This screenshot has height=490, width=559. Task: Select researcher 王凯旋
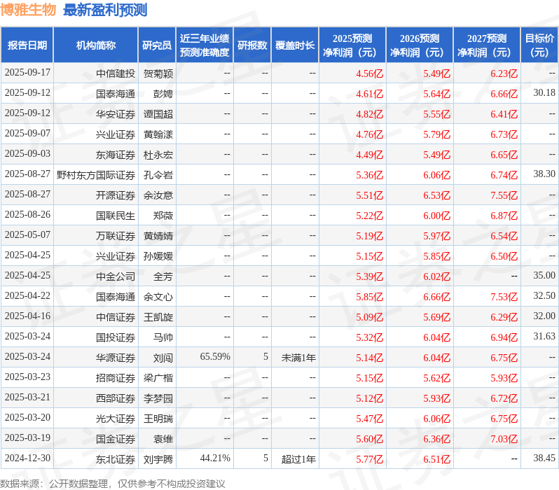click(x=158, y=317)
